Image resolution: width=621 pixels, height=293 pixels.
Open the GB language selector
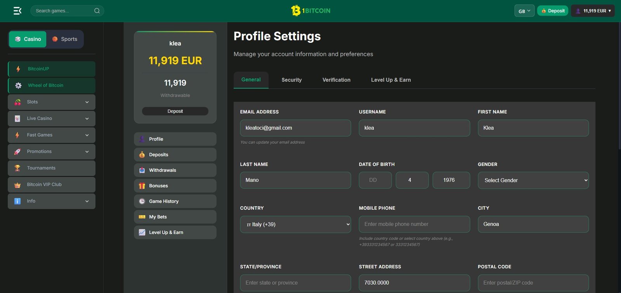[x=524, y=11]
